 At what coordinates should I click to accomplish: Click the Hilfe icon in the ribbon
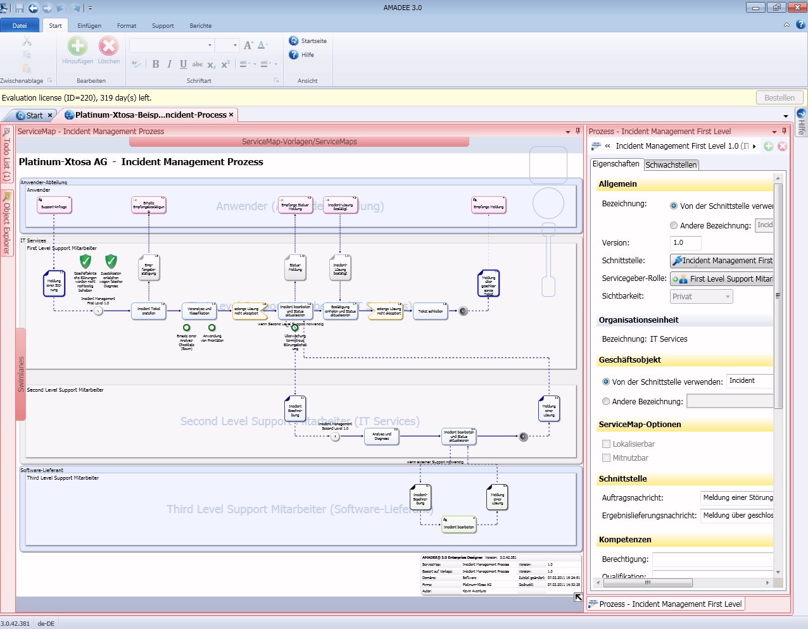click(x=294, y=55)
